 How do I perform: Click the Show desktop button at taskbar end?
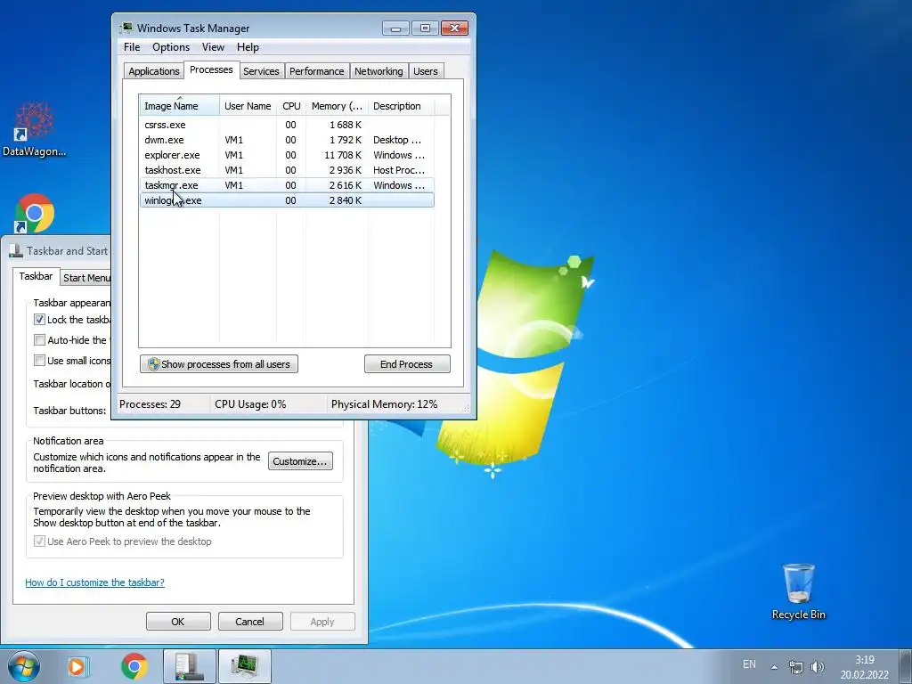click(906, 666)
